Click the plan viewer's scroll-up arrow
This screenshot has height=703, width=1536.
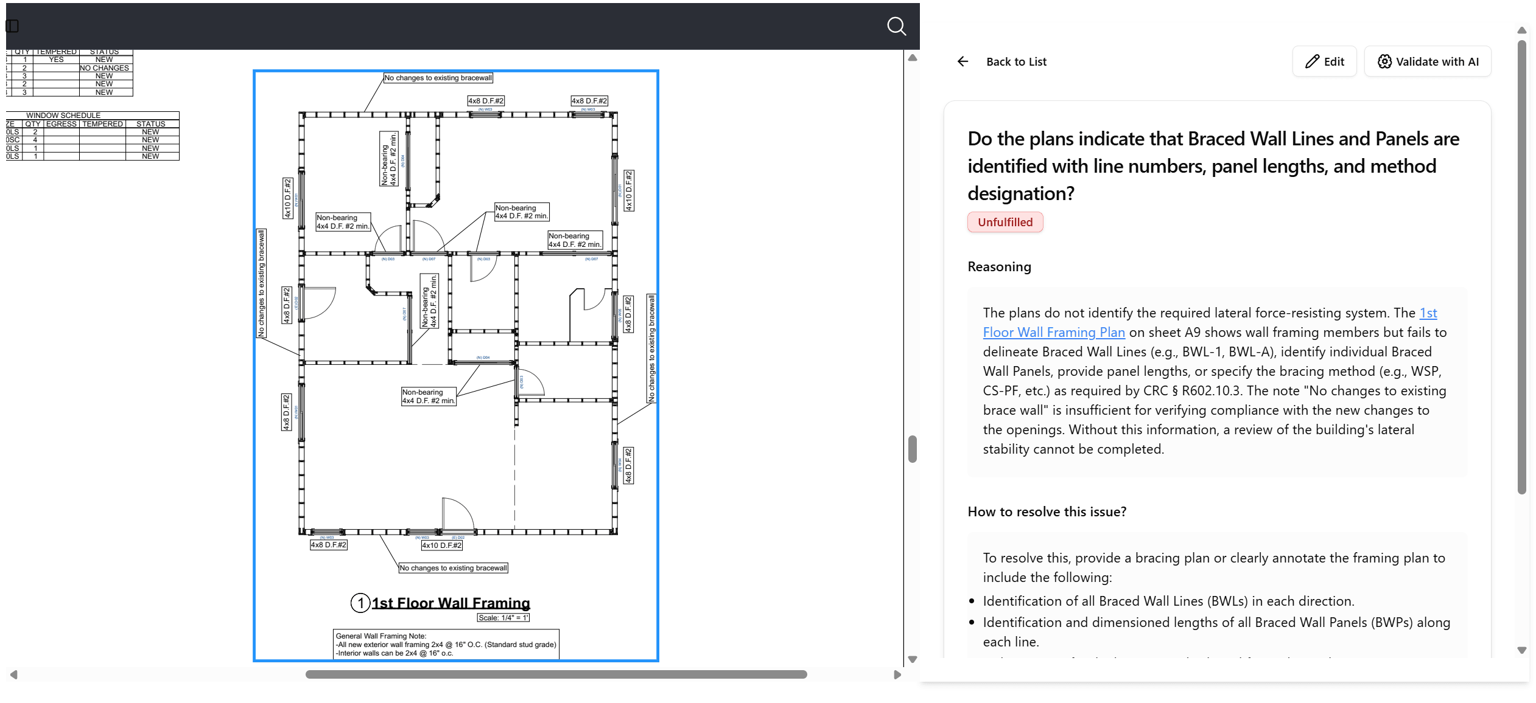pyautogui.click(x=912, y=58)
